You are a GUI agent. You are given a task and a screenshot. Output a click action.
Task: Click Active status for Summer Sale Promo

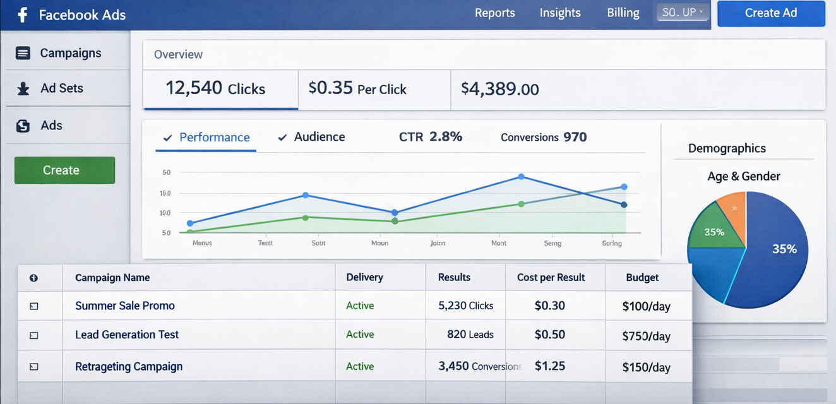pyautogui.click(x=360, y=306)
